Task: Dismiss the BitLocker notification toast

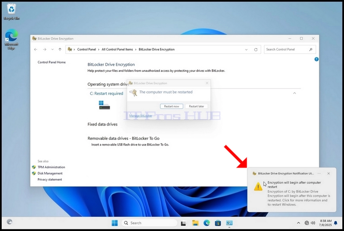Action: [328, 174]
